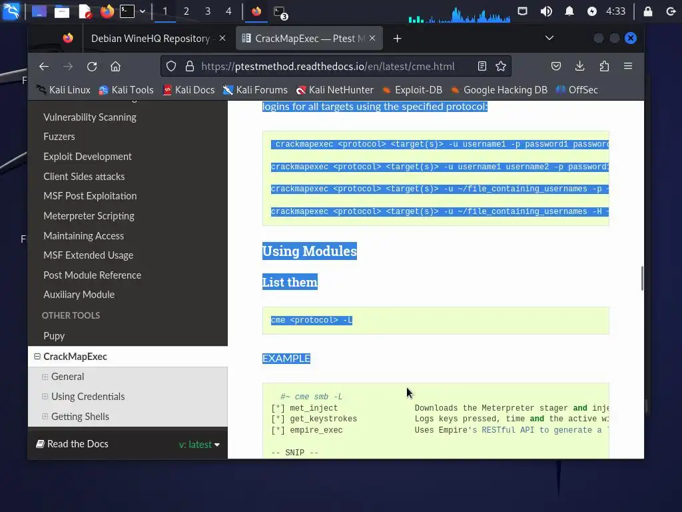The width and height of the screenshot is (682, 512).
Task: Expand the Using Credentials subsection
Action: 45,397
